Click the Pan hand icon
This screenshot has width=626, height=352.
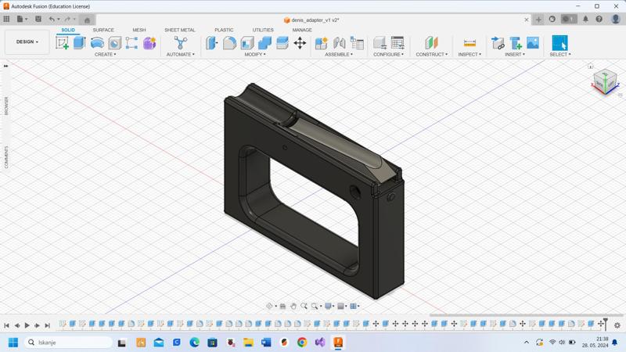tap(293, 307)
